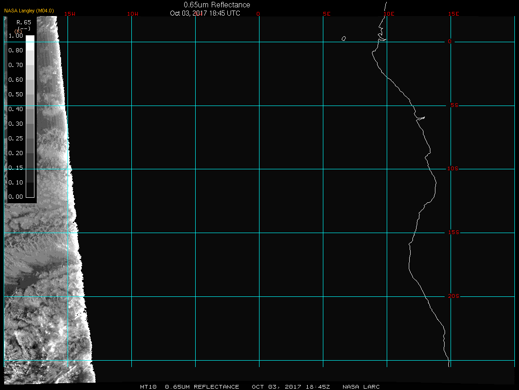Screen dimensions: 519x390
Task: Click the 10S latitude label
Action: click(x=453, y=169)
